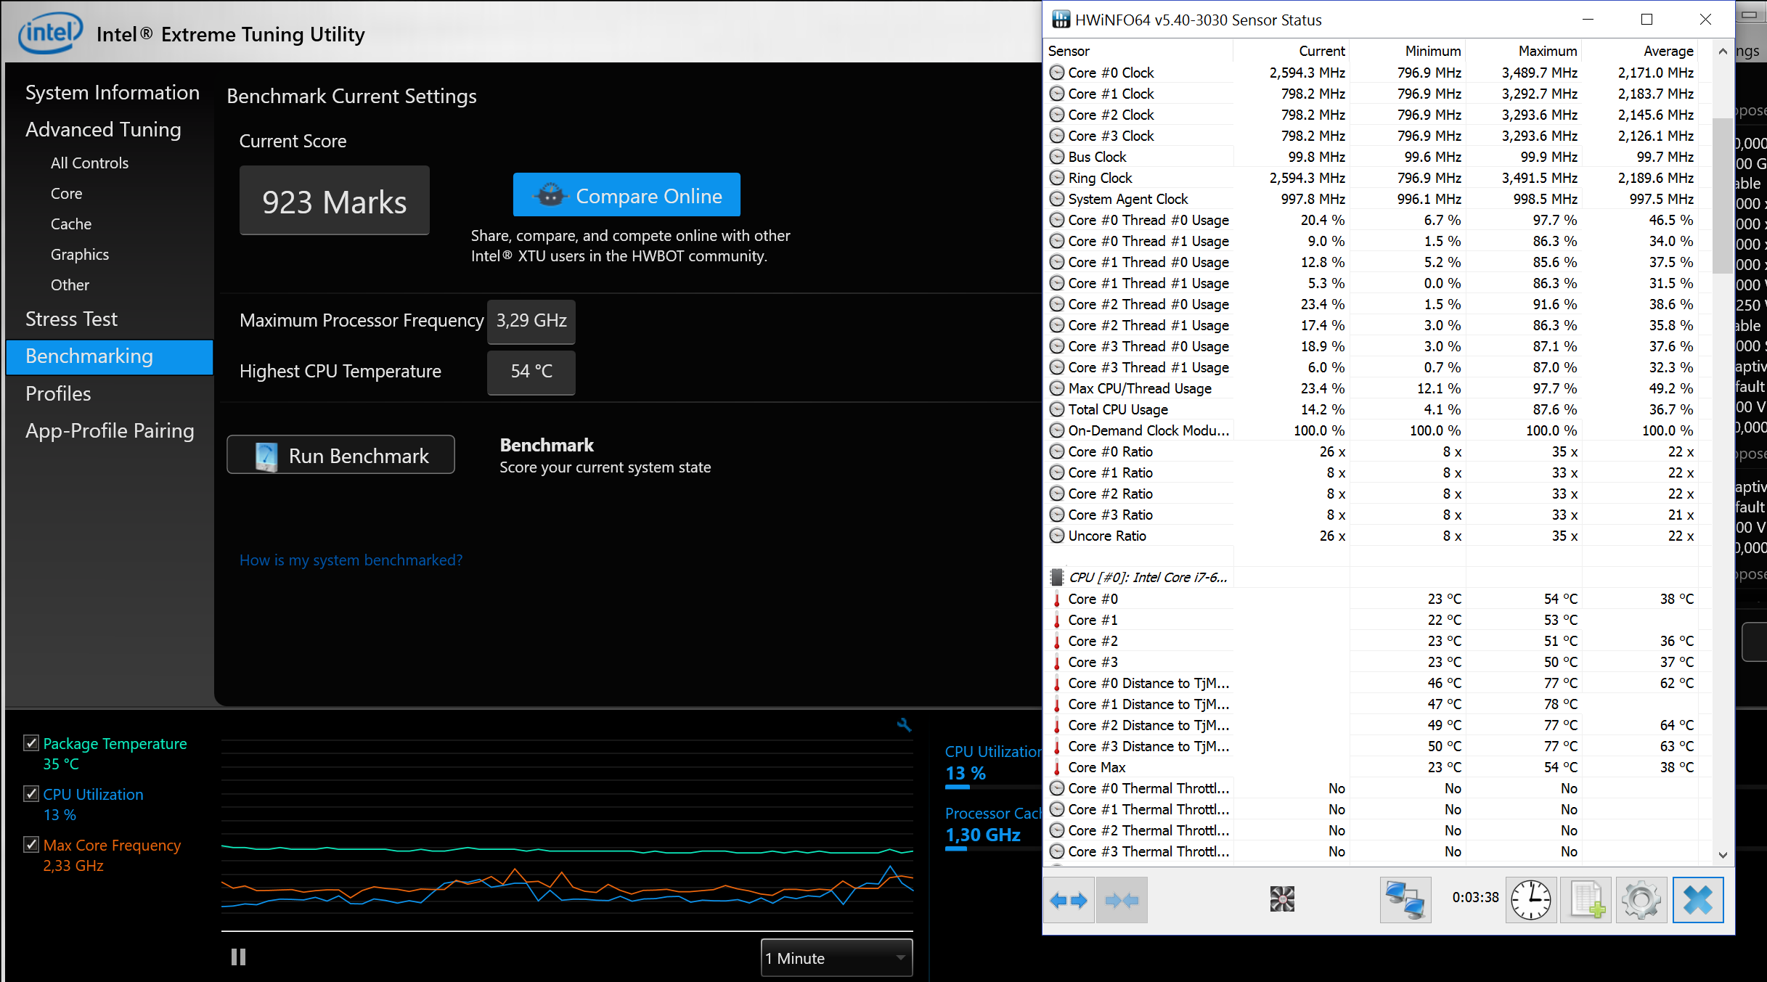
Task: Go to Profiles in the sidebar
Action: click(58, 393)
